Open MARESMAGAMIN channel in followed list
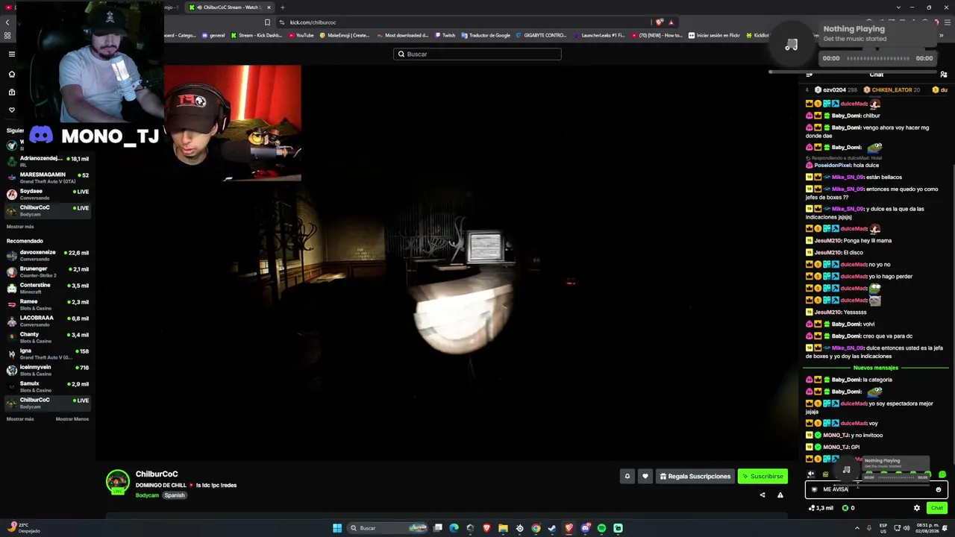This screenshot has width=955, height=537. tap(48, 178)
